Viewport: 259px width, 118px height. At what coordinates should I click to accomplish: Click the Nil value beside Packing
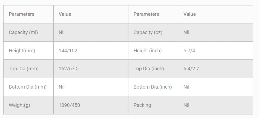(186, 105)
